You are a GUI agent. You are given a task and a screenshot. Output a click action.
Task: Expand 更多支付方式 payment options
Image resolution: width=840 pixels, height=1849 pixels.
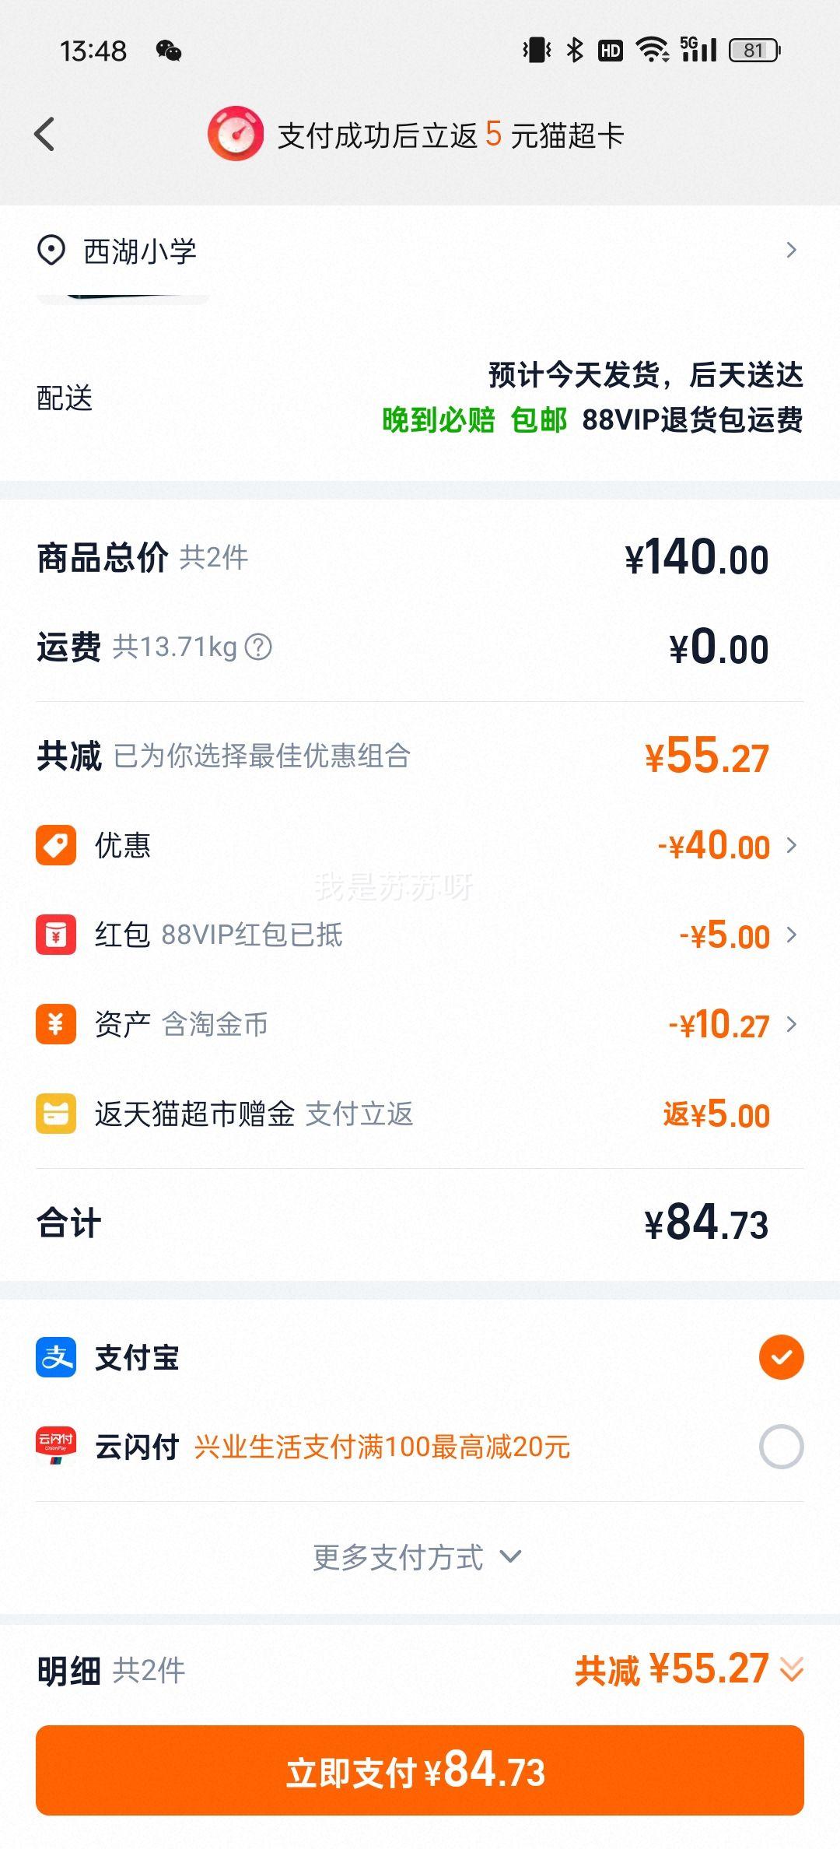tap(418, 1558)
